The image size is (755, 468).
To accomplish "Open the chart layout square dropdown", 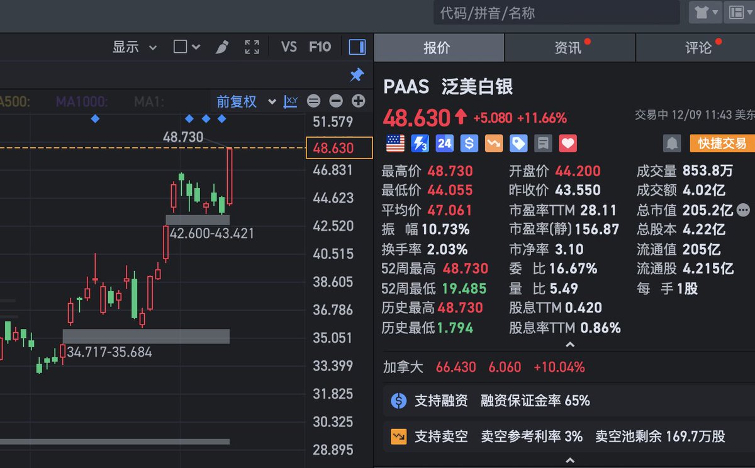I will [x=187, y=47].
